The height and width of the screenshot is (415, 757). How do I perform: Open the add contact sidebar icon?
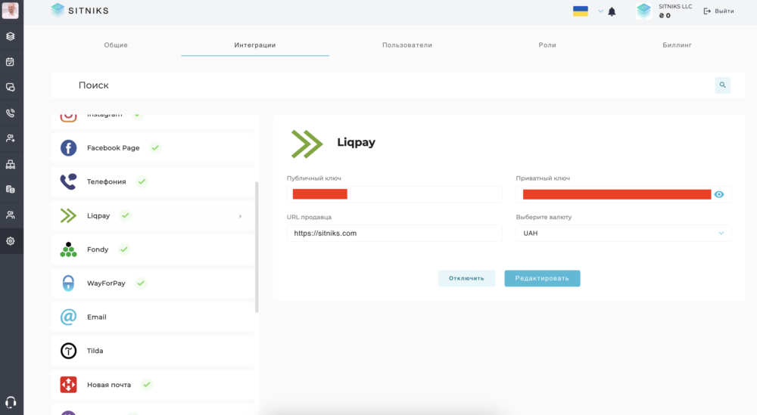[x=10, y=138]
